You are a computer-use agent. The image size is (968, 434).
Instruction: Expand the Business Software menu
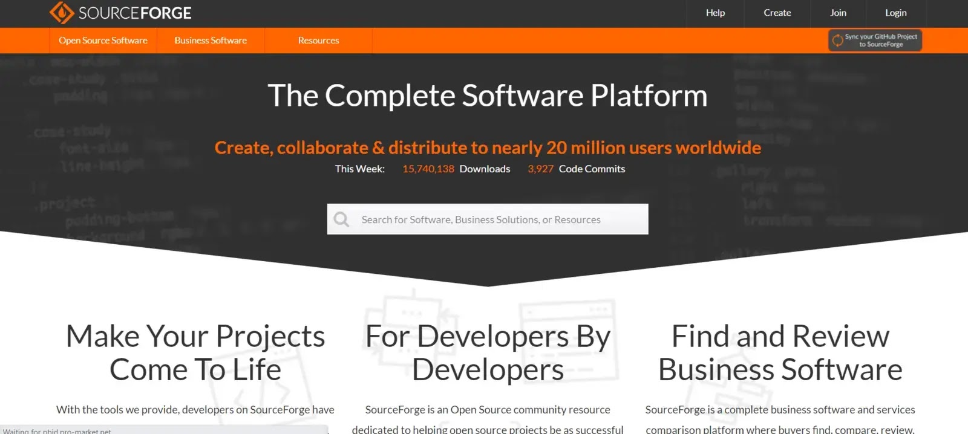pyautogui.click(x=211, y=40)
